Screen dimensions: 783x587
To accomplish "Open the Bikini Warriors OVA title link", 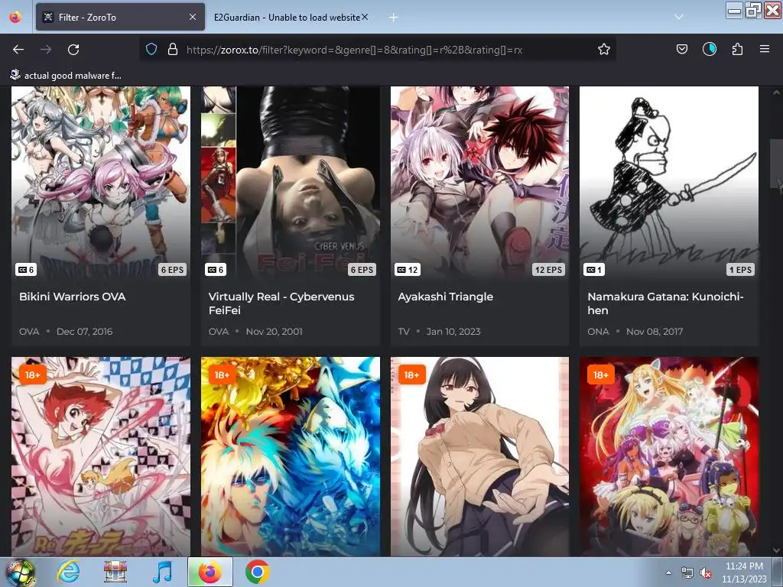I will pyautogui.click(x=73, y=297).
